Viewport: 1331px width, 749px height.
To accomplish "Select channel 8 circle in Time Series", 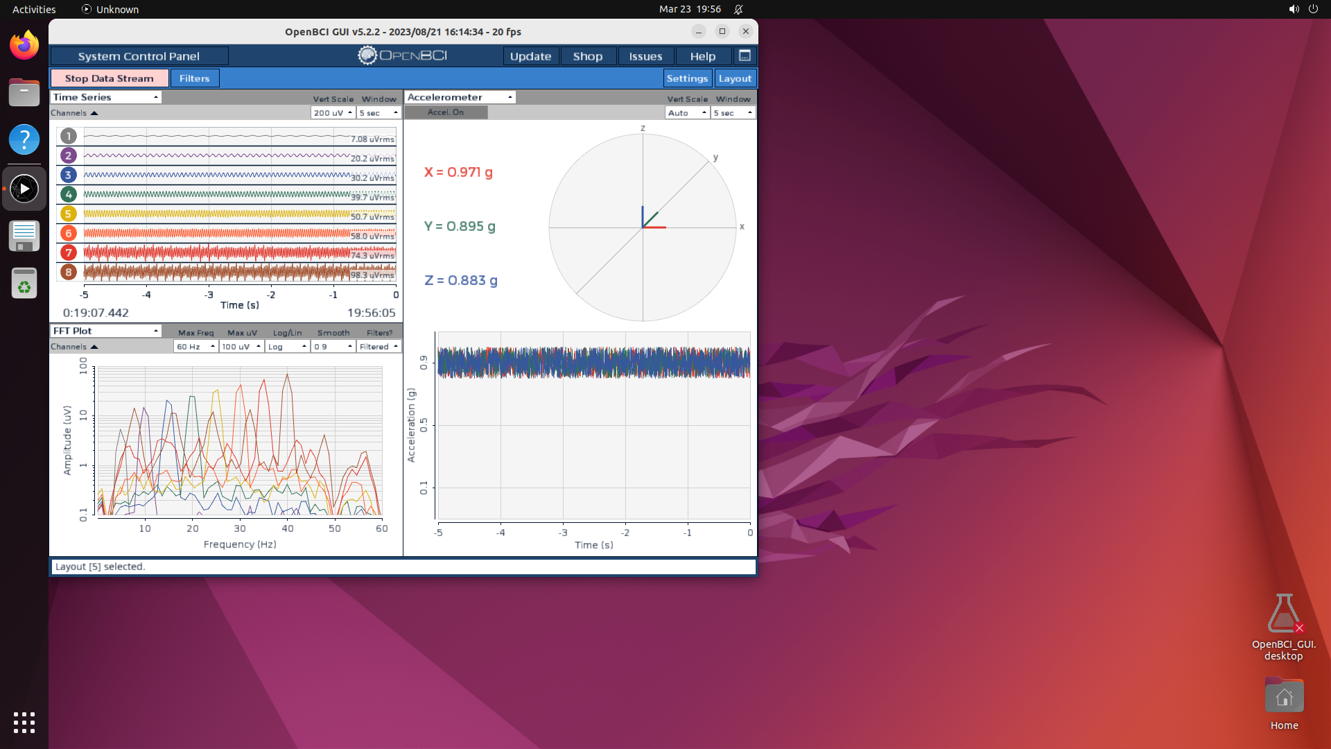I will tap(68, 272).
